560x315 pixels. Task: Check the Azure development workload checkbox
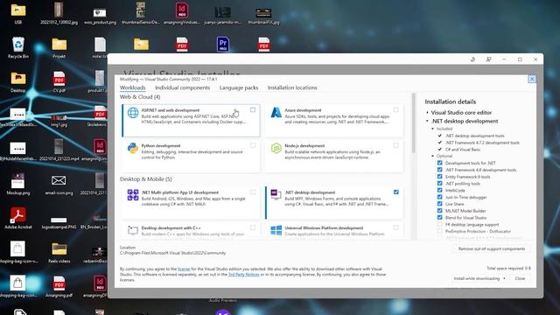click(x=396, y=110)
